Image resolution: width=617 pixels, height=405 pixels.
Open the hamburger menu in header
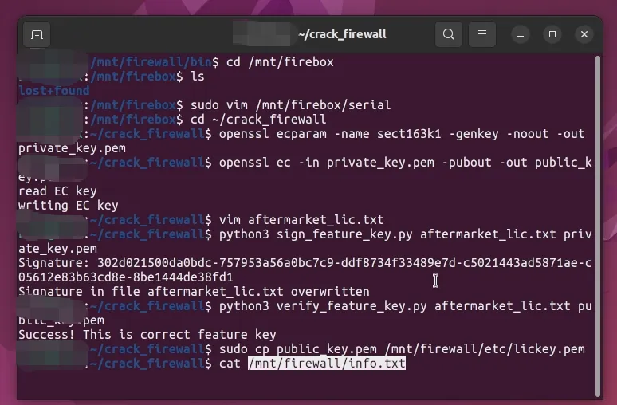click(481, 34)
